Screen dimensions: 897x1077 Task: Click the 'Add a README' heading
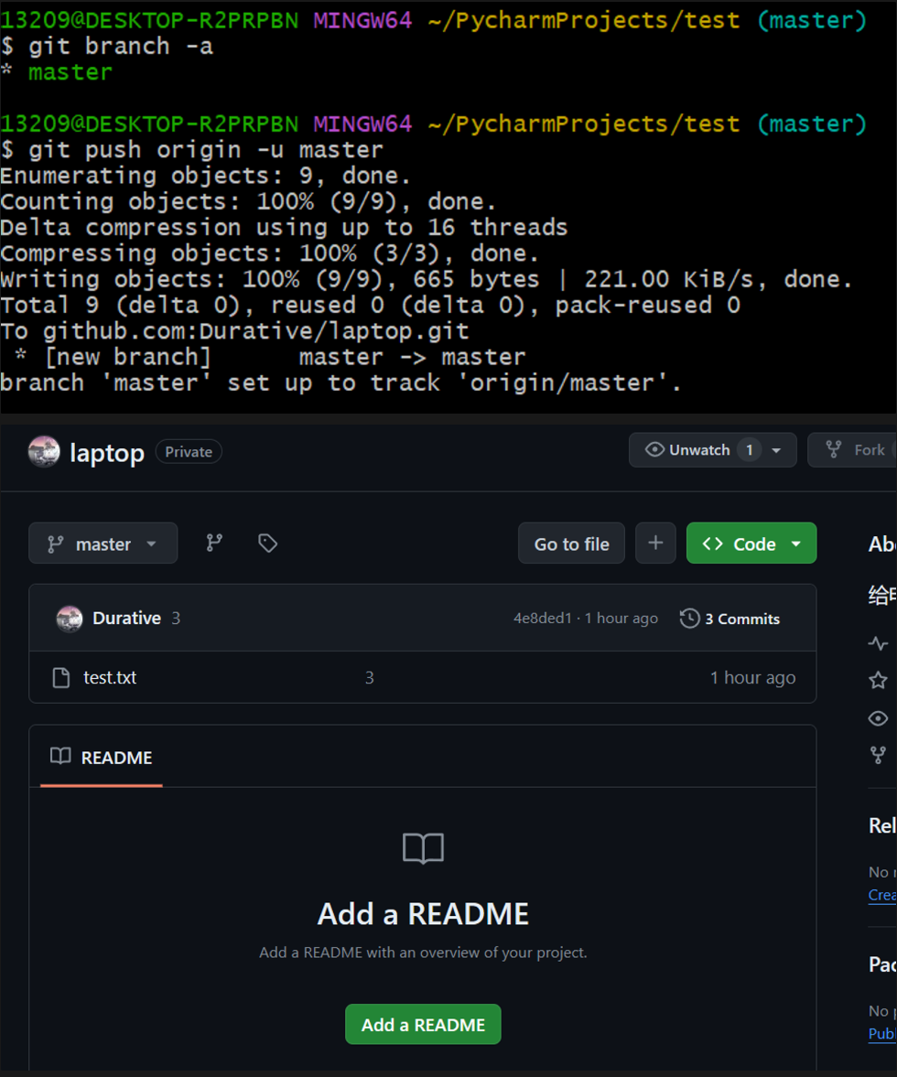[x=423, y=914]
